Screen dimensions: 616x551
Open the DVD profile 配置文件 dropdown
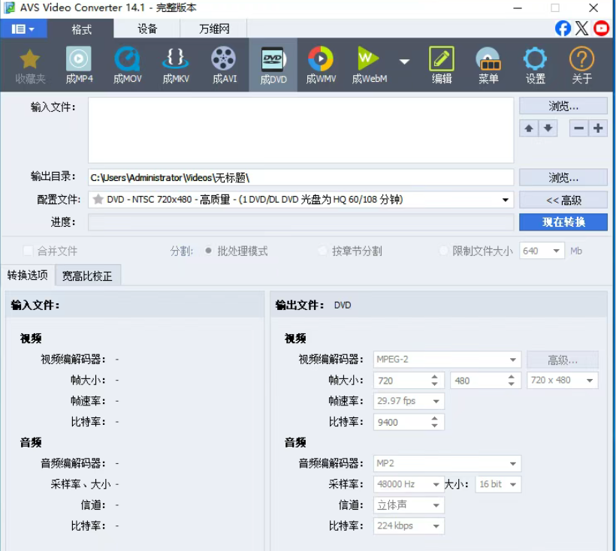pos(506,198)
